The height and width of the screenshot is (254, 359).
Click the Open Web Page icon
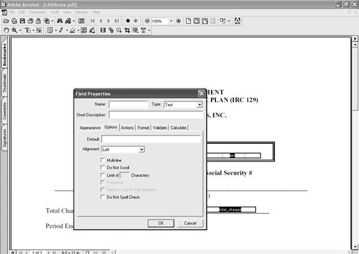click(x=14, y=21)
